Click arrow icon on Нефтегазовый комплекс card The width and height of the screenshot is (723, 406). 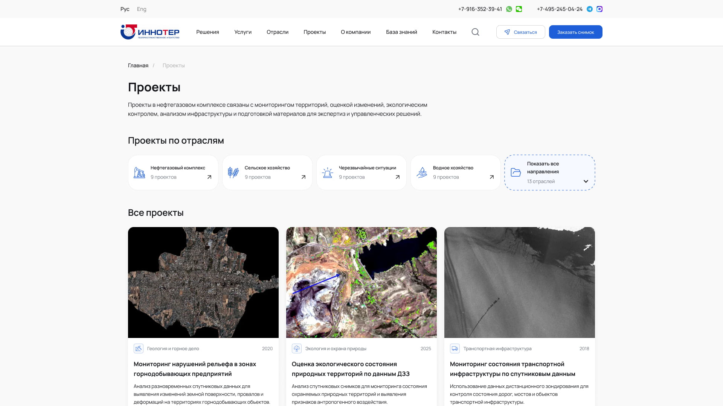(209, 177)
